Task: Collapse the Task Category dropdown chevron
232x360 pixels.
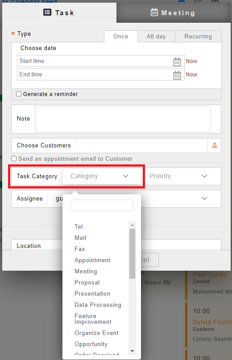Action: click(125, 176)
